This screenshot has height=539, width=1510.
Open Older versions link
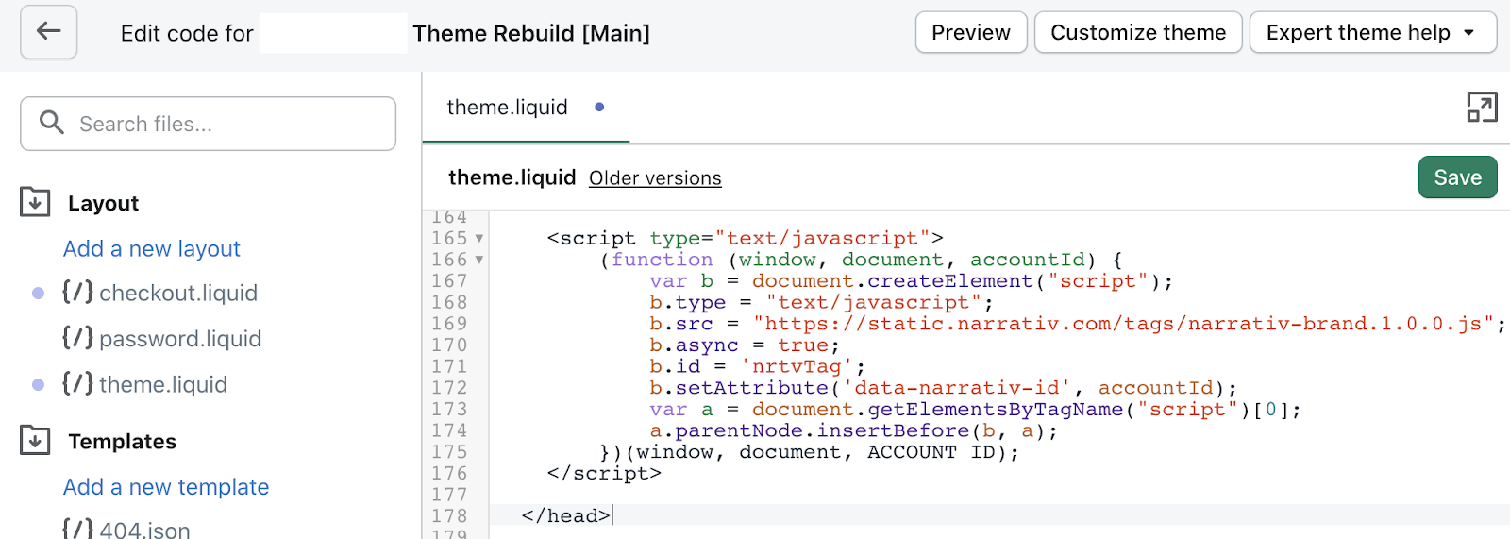(x=655, y=178)
